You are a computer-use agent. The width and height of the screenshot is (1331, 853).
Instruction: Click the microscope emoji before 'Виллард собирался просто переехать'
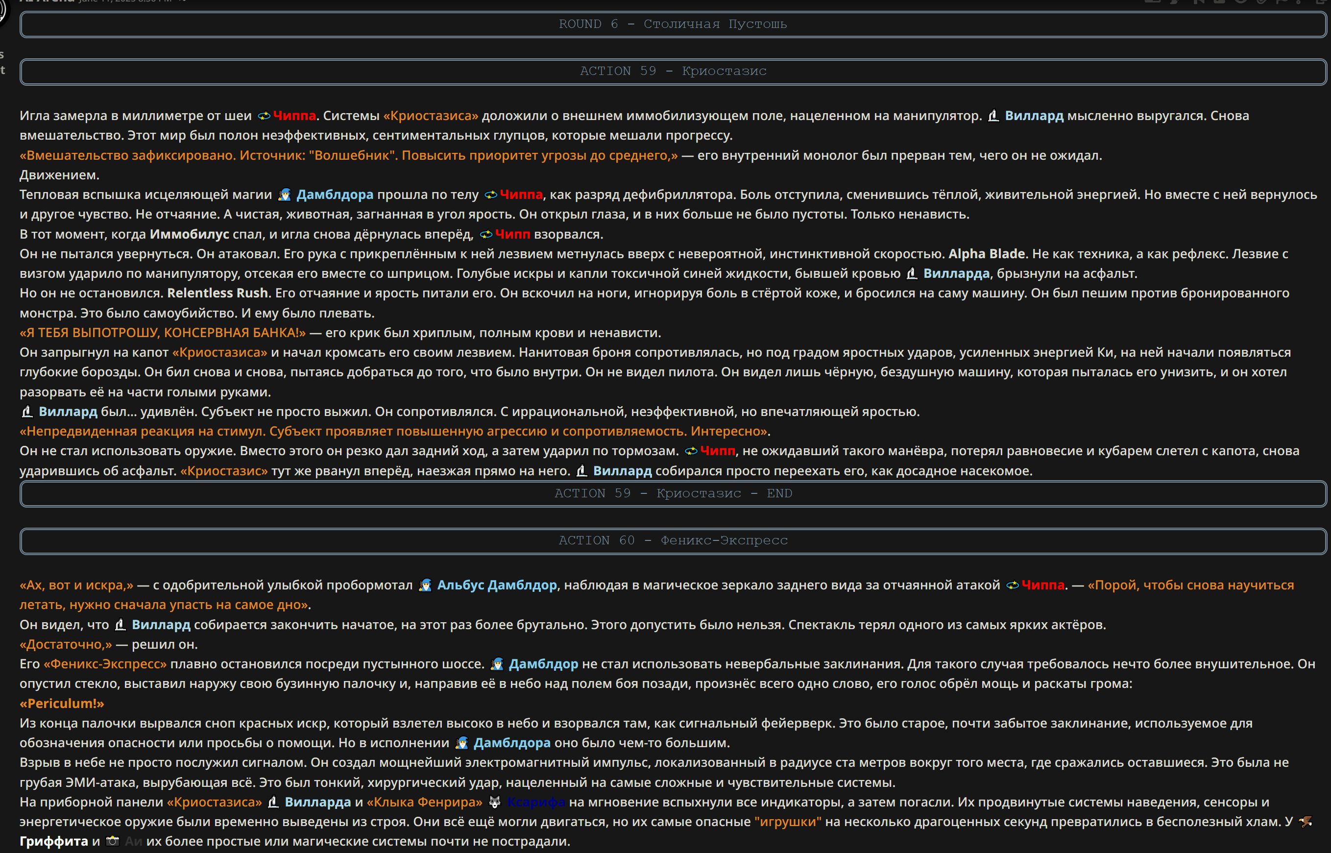(581, 471)
